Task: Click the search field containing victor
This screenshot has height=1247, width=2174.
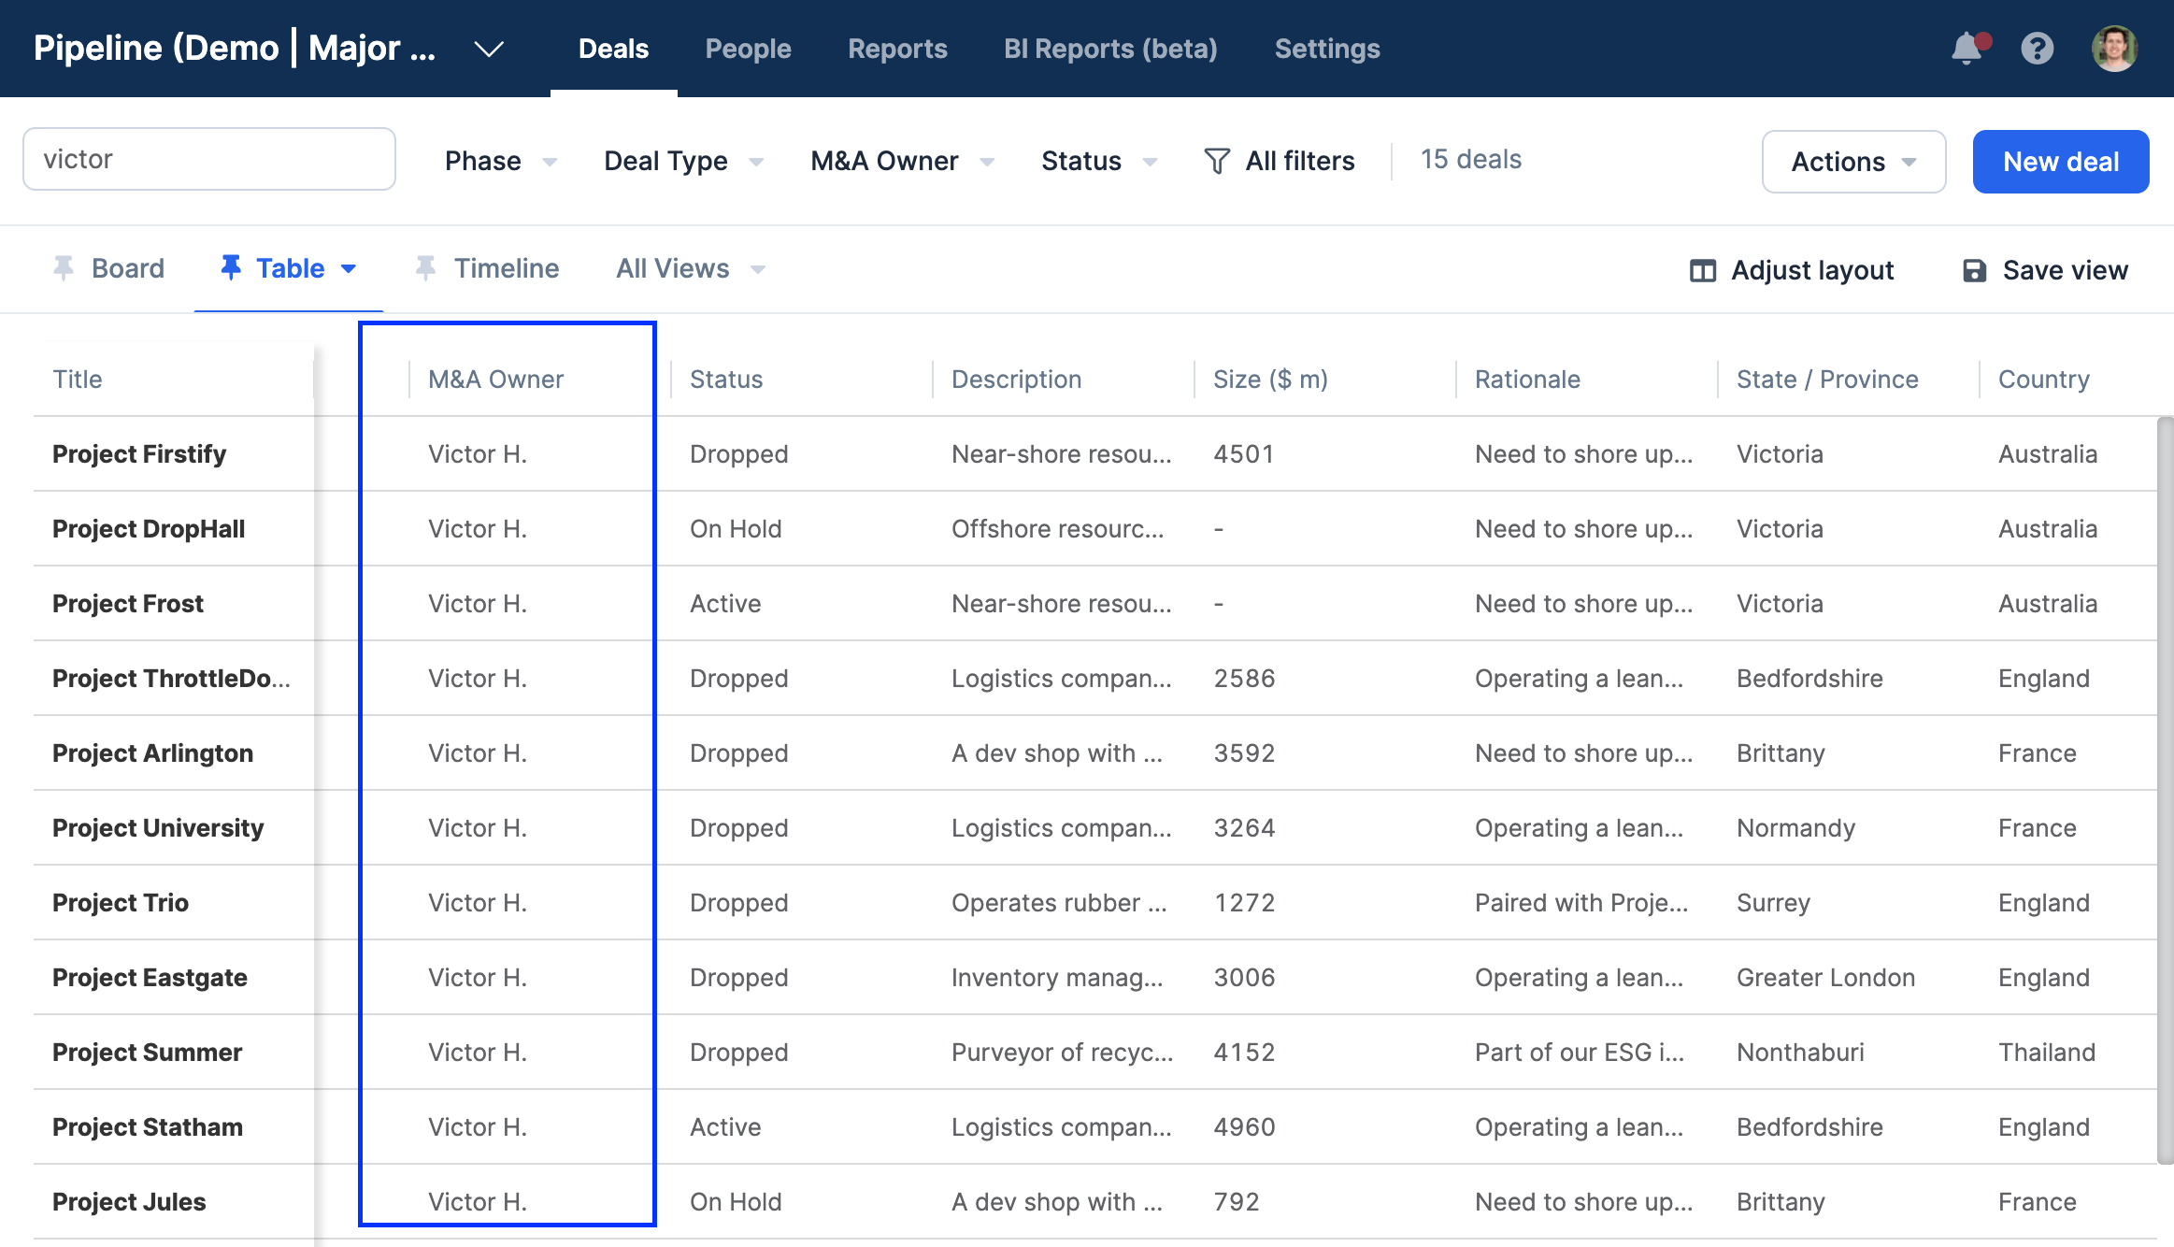Action: coord(208,159)
